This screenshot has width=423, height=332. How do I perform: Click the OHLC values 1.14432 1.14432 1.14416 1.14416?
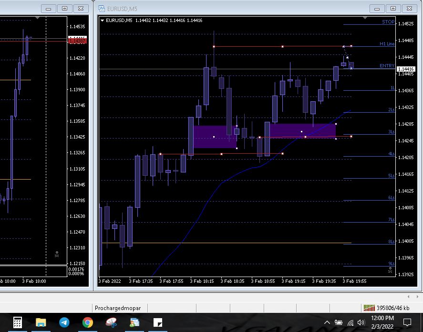(169, 20)
